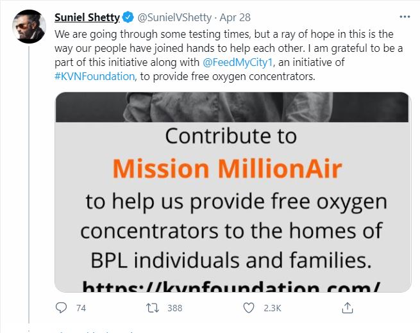Open the tweet's three-dot More menu
The width and height of the screenshot is (420, 333).
pos(404,17)
